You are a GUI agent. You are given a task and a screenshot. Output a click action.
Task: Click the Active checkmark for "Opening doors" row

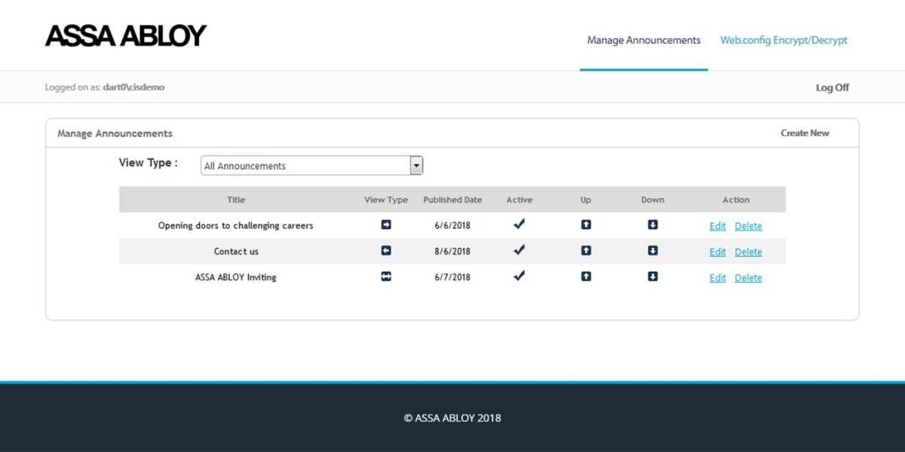(x=519, y=224)
